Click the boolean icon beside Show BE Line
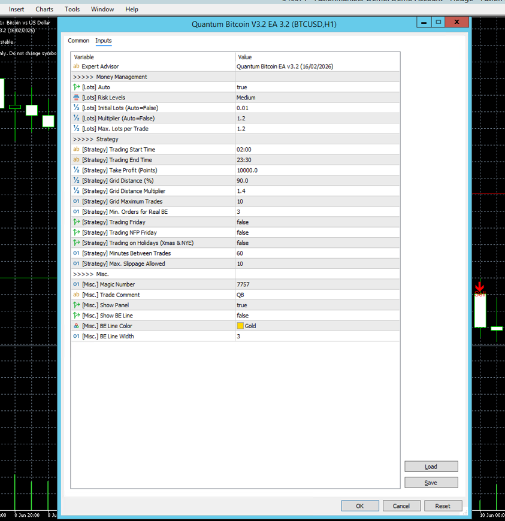 pyautogui.click(x=76, y=316)
